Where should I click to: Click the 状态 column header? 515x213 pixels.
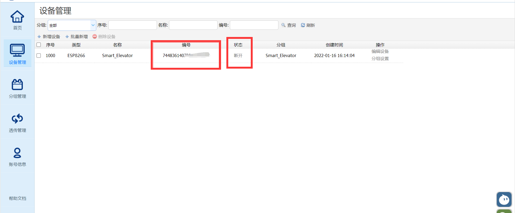point(238,45)
